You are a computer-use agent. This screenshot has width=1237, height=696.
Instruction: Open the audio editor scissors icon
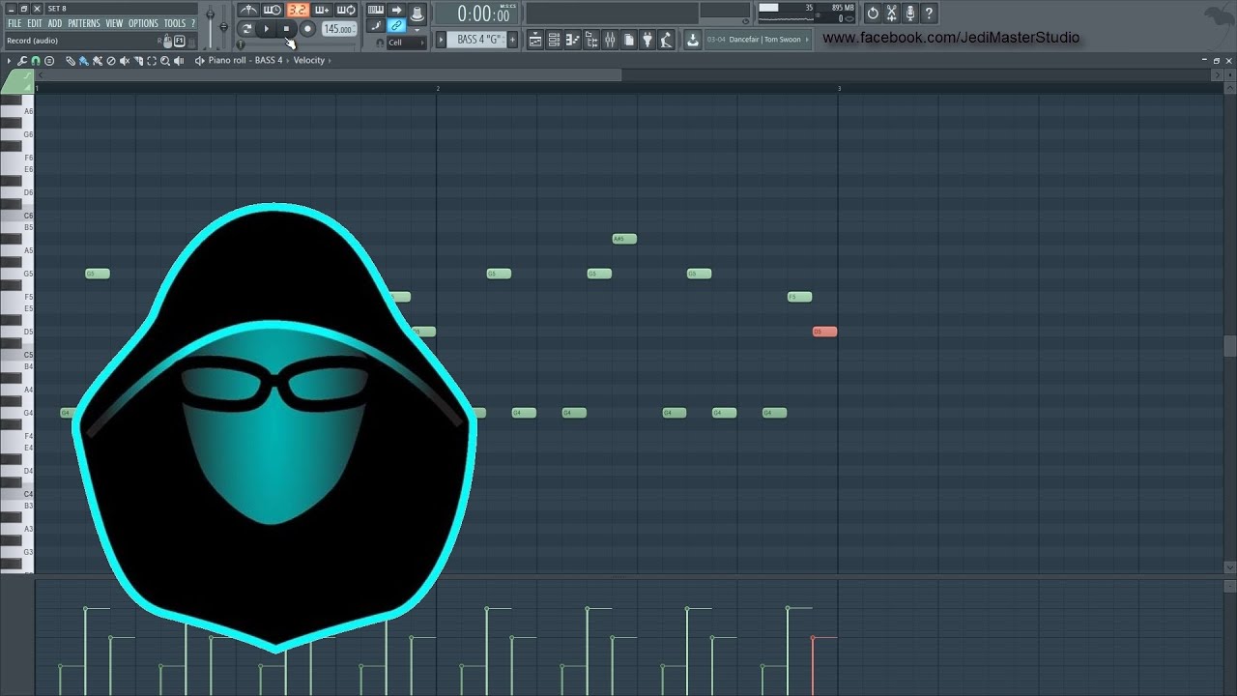click(891, 13)
